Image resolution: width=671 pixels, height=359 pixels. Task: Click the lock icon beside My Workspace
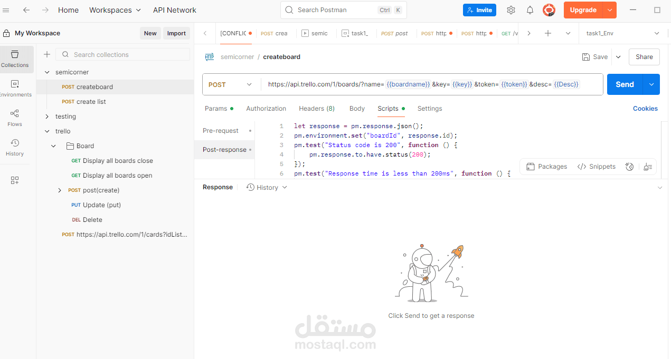(6, 33)
